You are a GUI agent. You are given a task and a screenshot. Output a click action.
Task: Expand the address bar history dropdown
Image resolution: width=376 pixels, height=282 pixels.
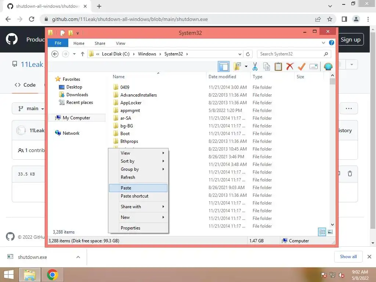(x=239, y=54)
